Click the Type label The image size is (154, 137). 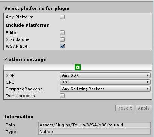11,132
